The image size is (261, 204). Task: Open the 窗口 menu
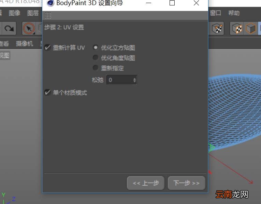[x=215, y=13]
